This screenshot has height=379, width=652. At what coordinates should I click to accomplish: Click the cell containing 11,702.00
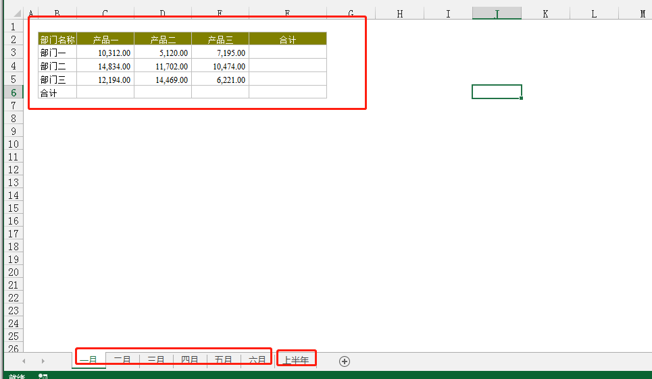(x=163, y=65)
